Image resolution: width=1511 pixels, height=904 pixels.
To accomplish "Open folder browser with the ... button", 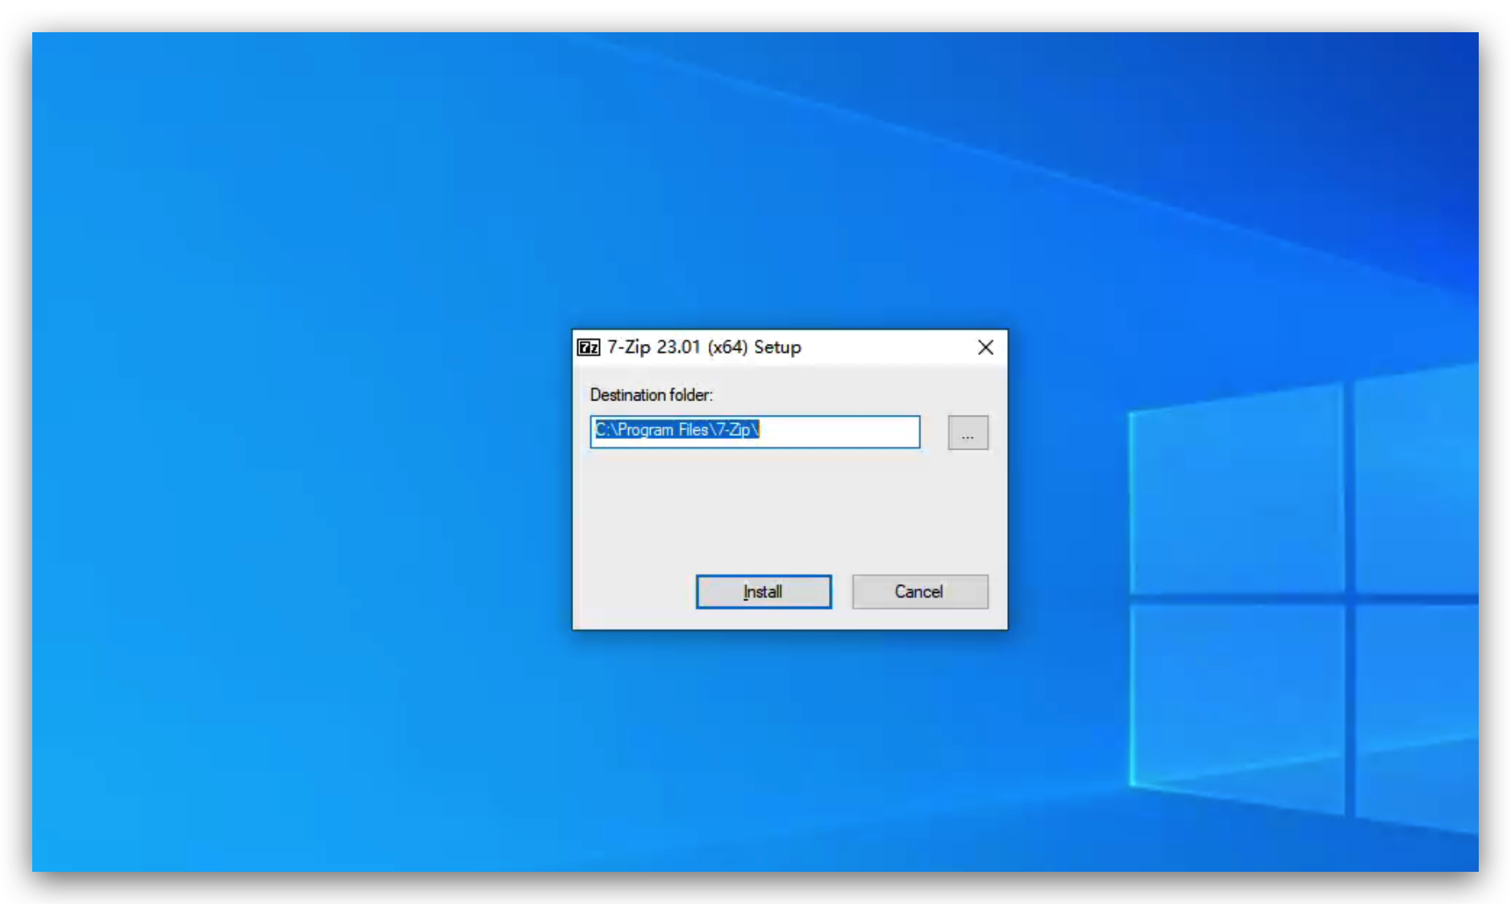I will tap(968, 433).
